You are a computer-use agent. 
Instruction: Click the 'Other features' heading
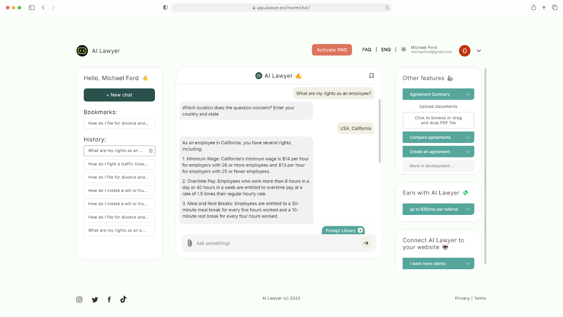coord(428,78)
